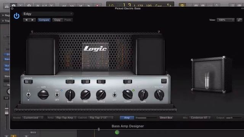Click the small EQ button on amp panel

tap(164, 81)
